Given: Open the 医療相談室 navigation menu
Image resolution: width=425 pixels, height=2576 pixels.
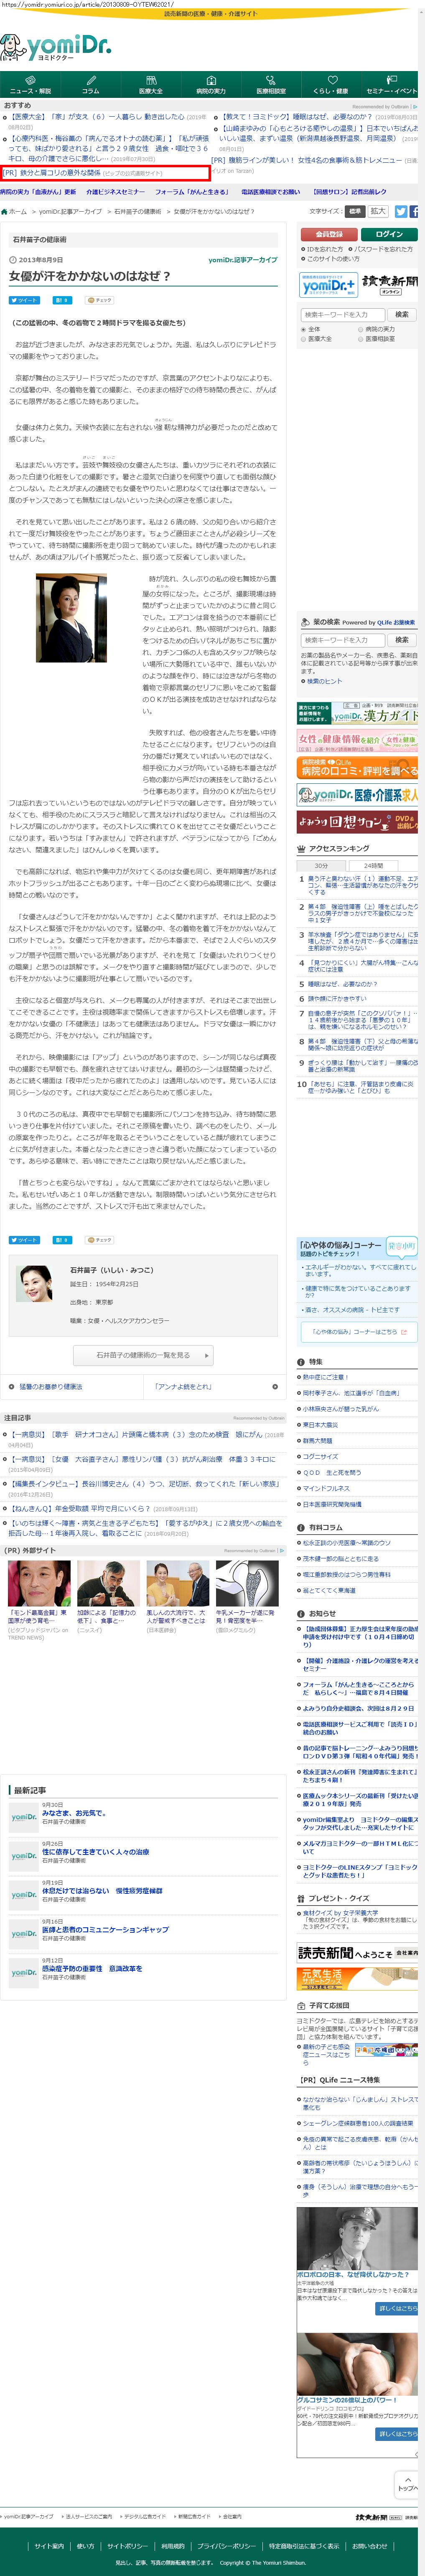Looking at the screenshot, I should click(x=270, y=84).
